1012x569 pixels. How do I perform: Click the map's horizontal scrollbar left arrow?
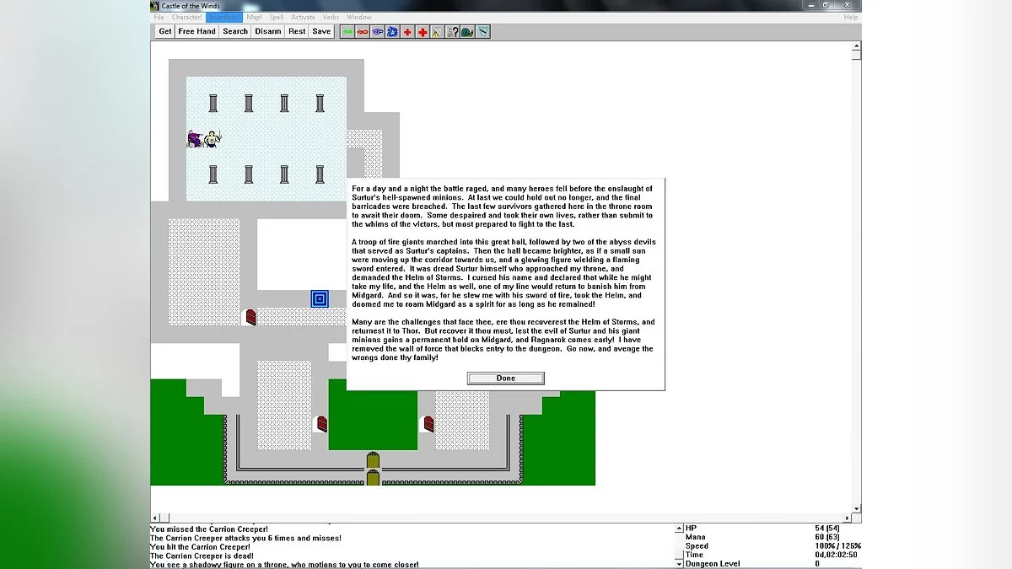(155, 518)
